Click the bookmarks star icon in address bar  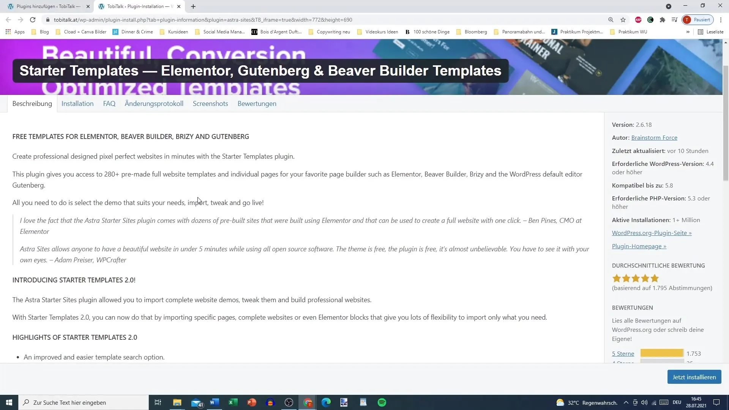[623, 19]
